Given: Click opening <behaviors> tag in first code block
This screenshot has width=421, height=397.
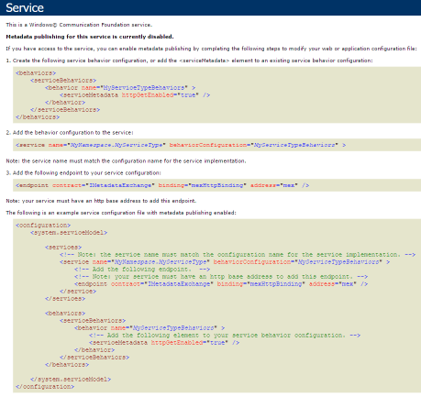Looking at the screenshot, I should click(x=36, y=73).
